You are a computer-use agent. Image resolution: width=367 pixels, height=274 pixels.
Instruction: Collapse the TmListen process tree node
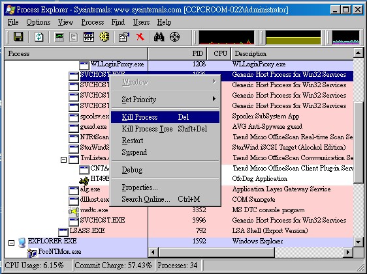(x=63, y=159)
